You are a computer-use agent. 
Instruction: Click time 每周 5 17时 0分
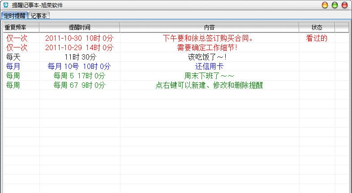(79, 76)
